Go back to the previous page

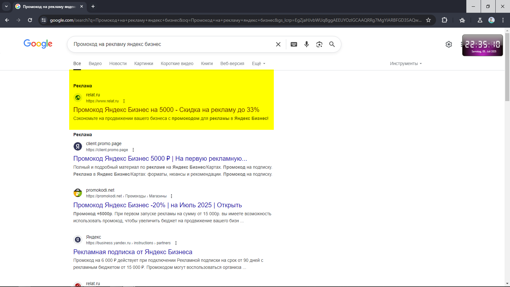pyautogui.click(x=7, y=20)
